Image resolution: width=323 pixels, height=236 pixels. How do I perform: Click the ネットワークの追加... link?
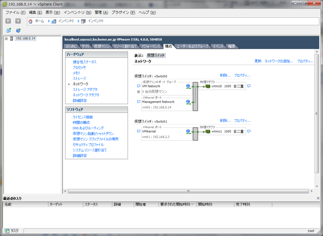pyautogui.click(x=279, y=61)
